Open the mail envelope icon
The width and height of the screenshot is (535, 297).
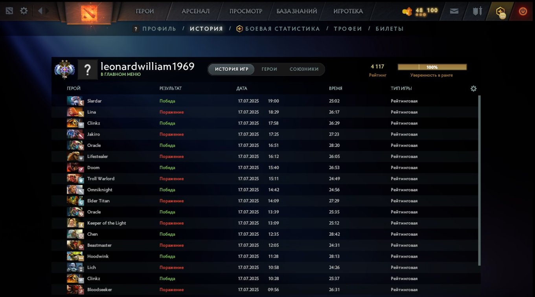(454, 11)
